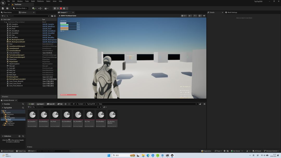Select BP_WoodBox in the Outliner

point(14,38)
